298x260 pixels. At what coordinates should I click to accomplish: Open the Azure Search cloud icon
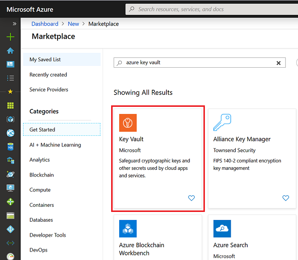tap(222, 229)
